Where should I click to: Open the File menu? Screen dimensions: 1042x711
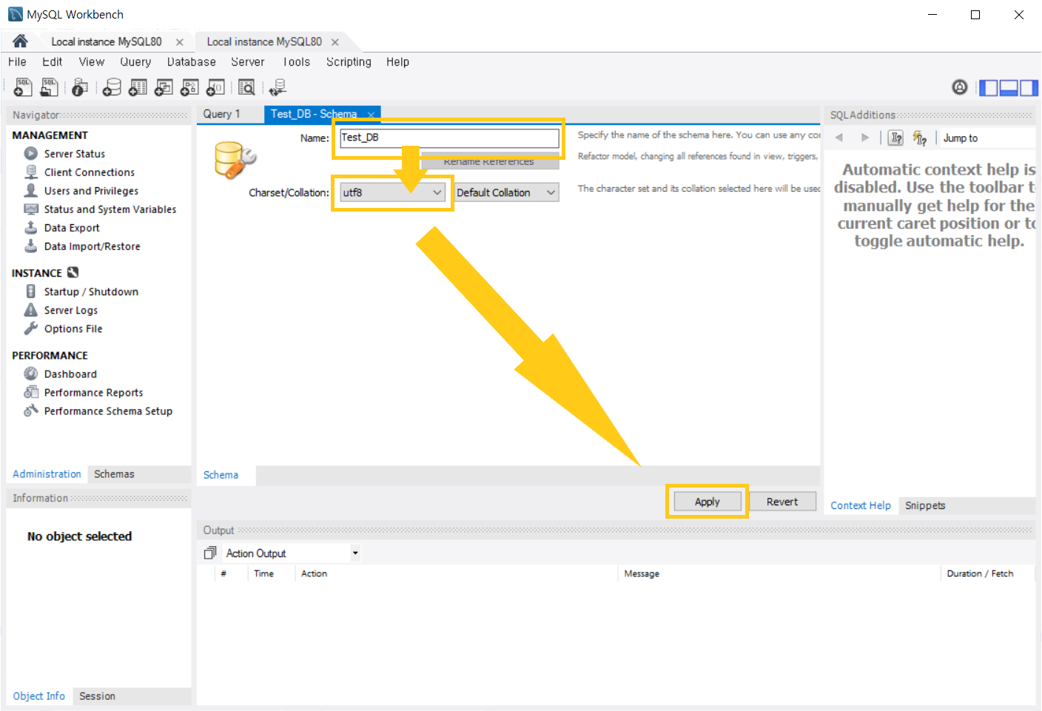17,62
